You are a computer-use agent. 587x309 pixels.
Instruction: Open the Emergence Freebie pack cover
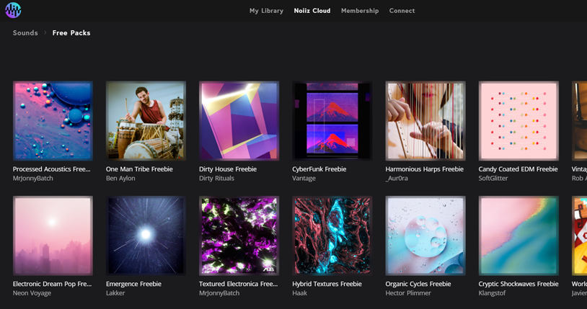[146, 236]
